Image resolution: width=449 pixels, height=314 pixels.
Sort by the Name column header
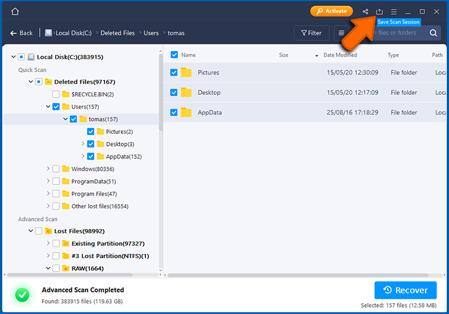pos(189,55)
